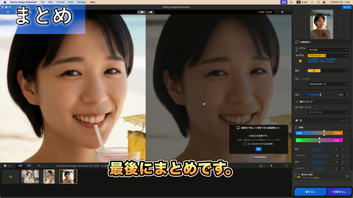Enable the 有効 color checkbox
The image size is (353, 198).
[296, 127]
